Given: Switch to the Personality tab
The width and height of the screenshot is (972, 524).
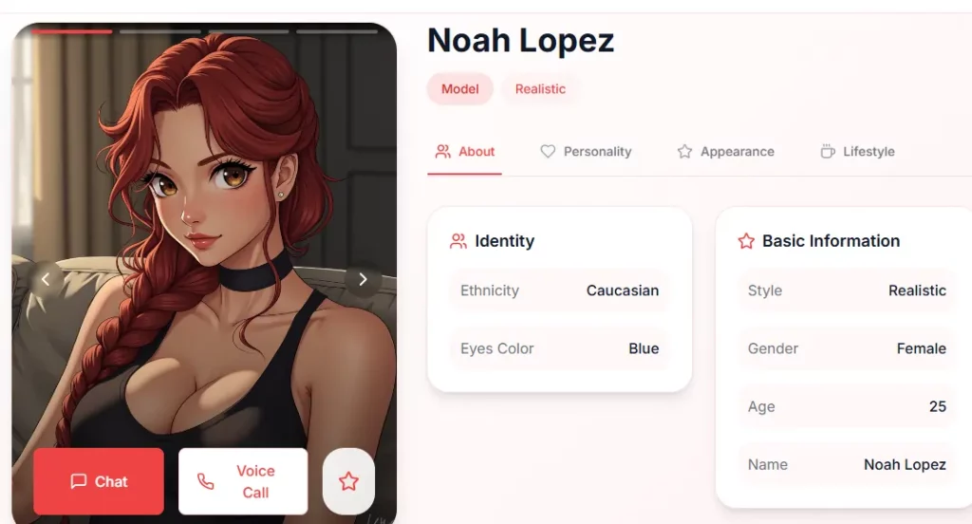Looking at the screenshot, I should click(x=586, y=151).
